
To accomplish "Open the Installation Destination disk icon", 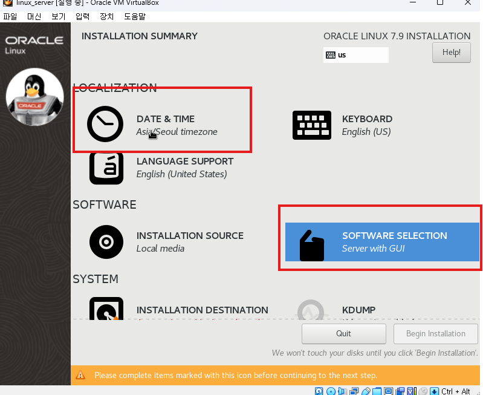I will (x=106, y=308).
